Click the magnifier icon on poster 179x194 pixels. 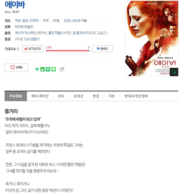tap(174, 72)
